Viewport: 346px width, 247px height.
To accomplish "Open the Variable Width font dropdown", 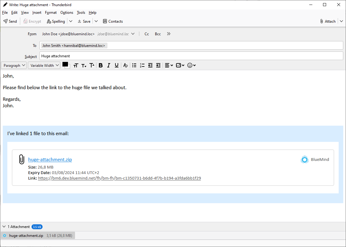I will coord(44,65).
